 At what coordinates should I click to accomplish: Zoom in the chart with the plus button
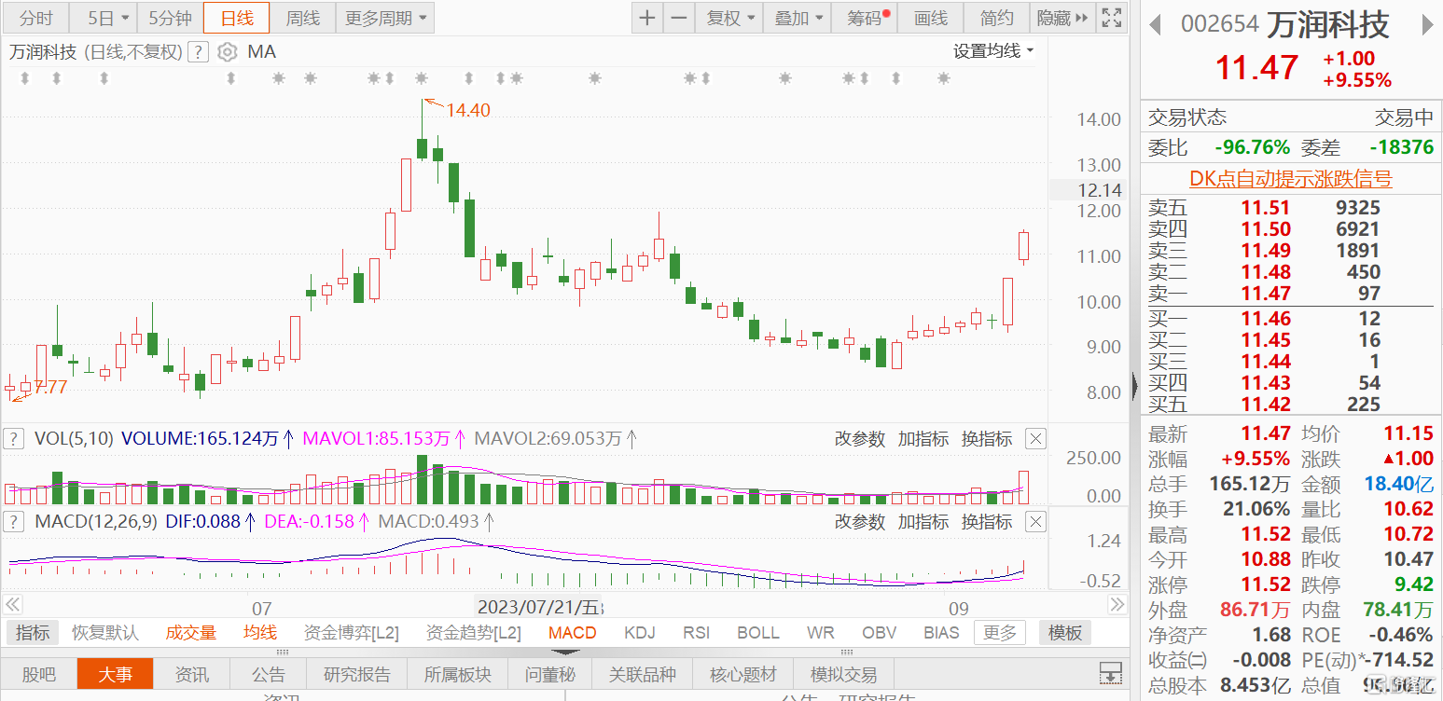coord(647,18)
